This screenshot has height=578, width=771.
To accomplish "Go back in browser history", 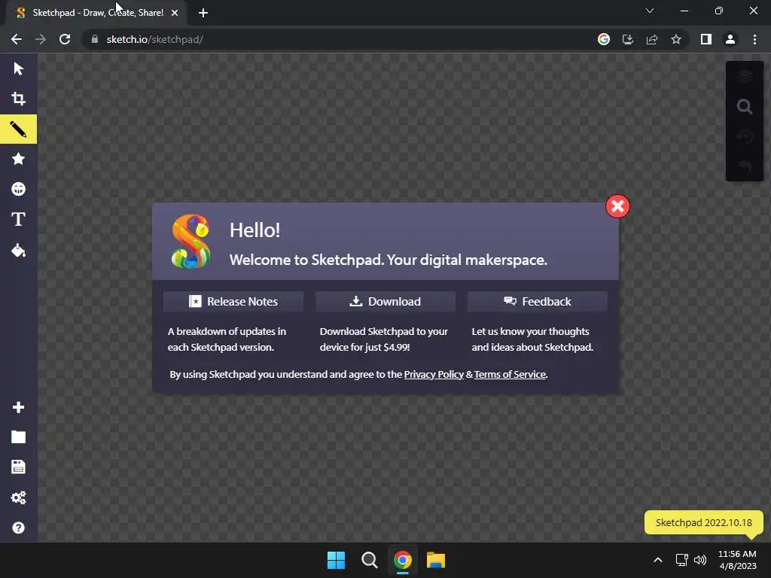I will point(17,39).
